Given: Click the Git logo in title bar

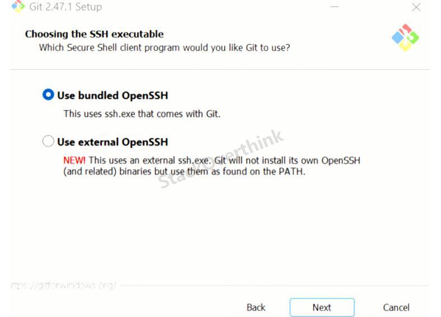Looking at the screenshot, I should click(18, 6).
